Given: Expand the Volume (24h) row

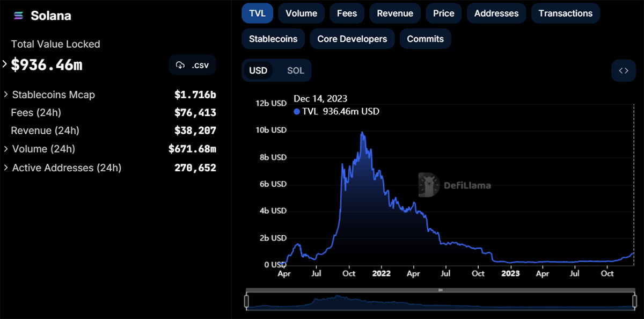Looking at the screenshot, I should click(x=6, y=149).
